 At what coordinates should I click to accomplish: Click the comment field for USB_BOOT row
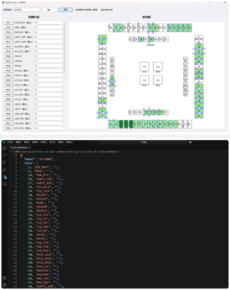(50, 23)
